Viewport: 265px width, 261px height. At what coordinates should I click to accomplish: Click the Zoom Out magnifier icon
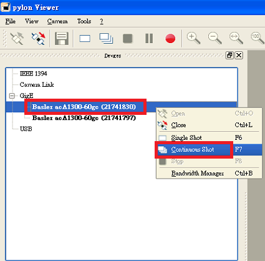[x=215, y=38]
